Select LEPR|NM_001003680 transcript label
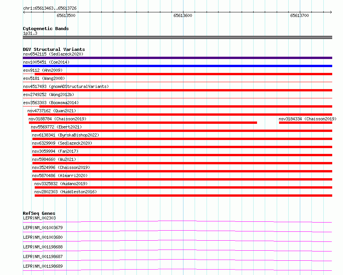343x275 pixels. click(43, 237)
